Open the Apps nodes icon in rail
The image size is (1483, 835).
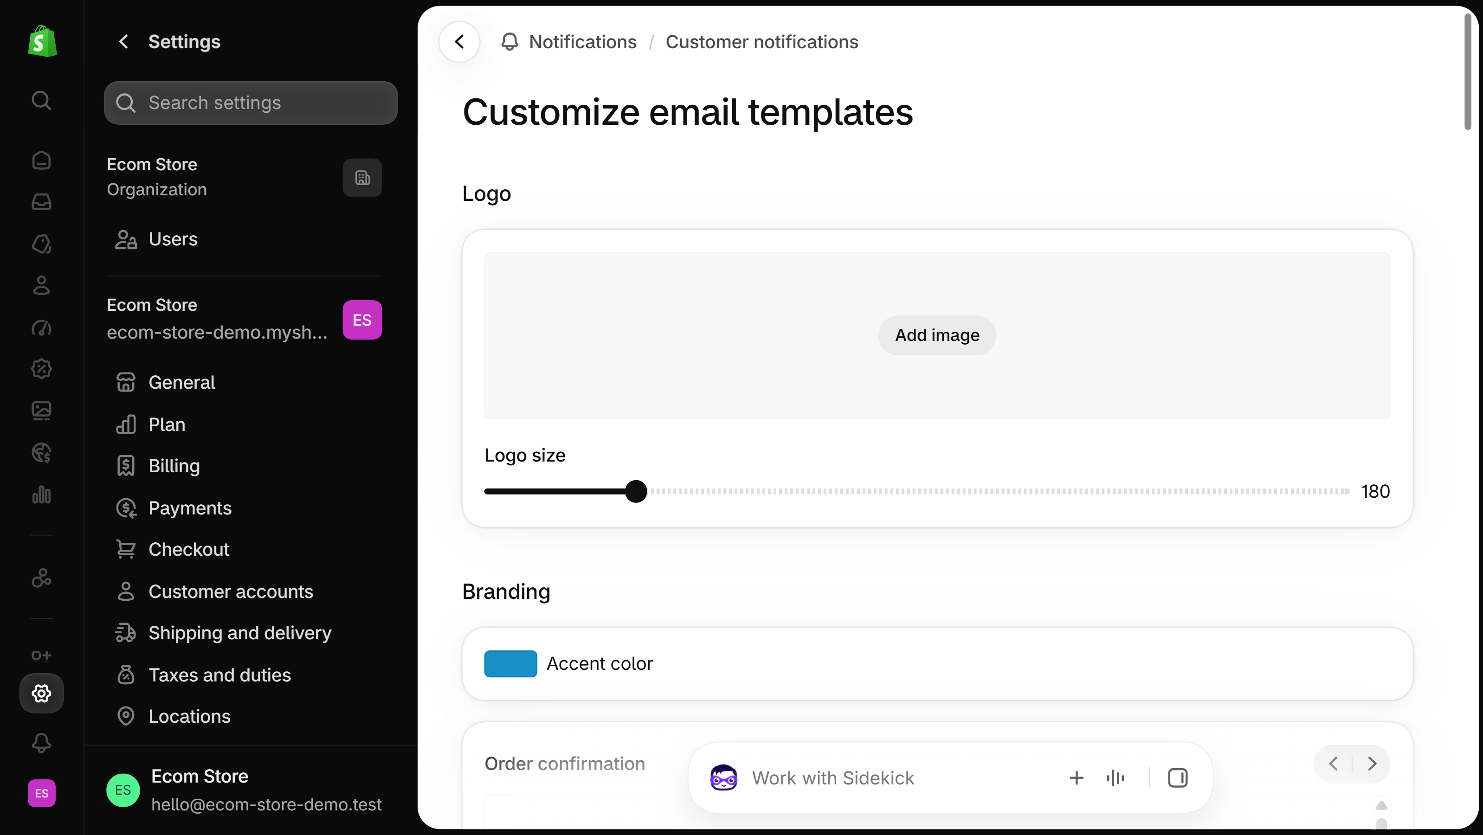[41, 578]
